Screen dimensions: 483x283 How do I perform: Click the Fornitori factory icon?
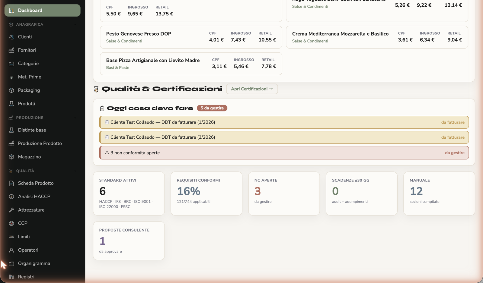[x=11, y=50]
